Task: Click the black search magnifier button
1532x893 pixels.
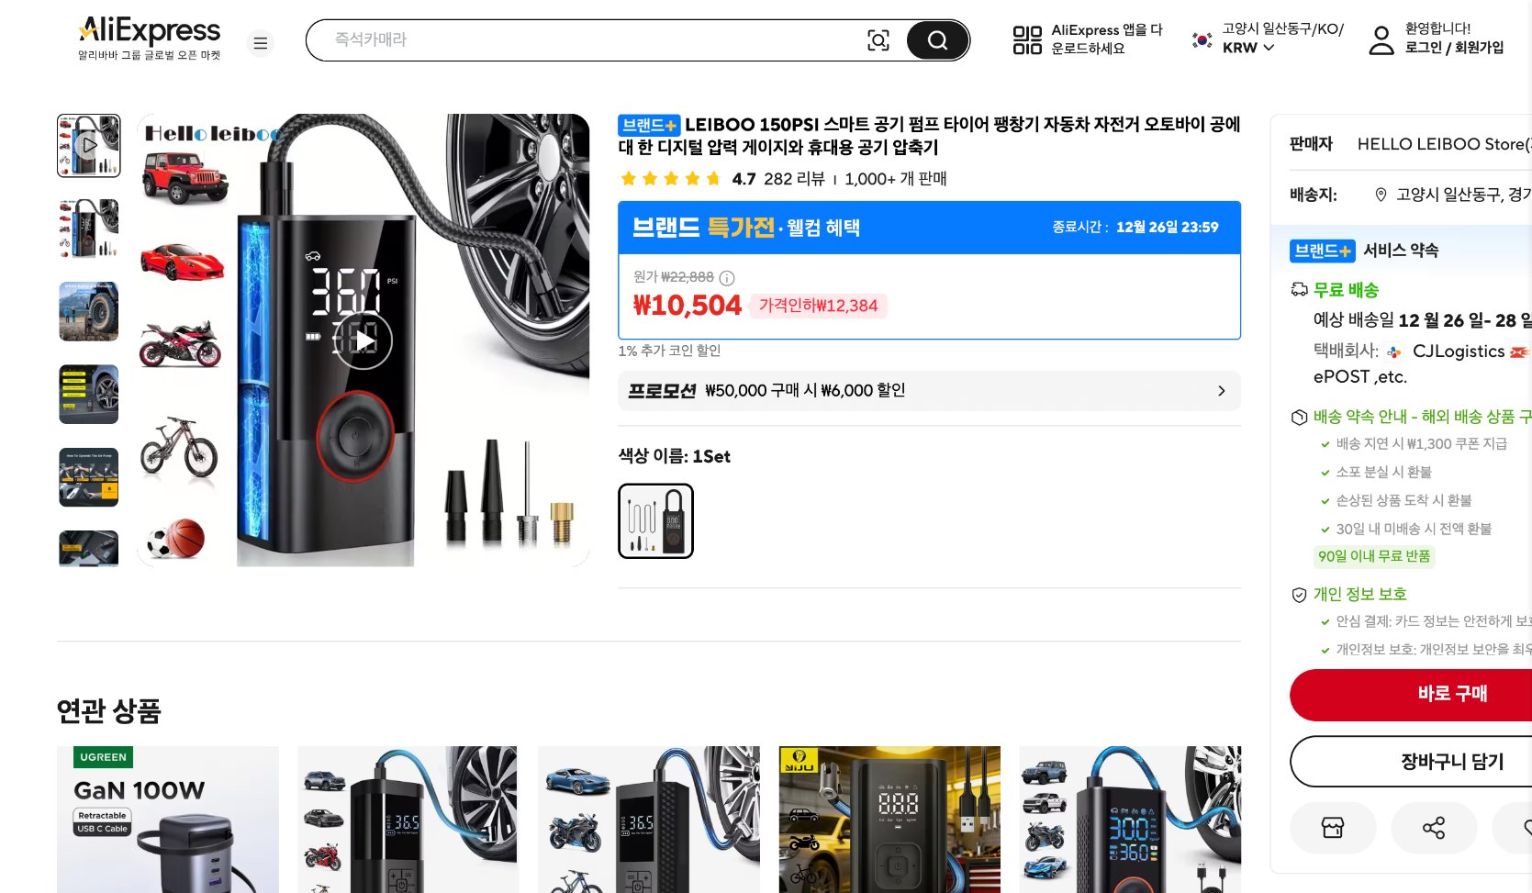Action: tap(937, 40)
